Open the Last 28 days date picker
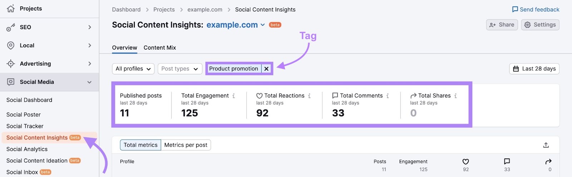 click(x=534, y=69)
